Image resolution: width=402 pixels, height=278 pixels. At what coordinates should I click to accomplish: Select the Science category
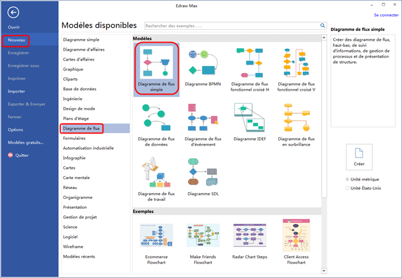click(x=70, y=227)
